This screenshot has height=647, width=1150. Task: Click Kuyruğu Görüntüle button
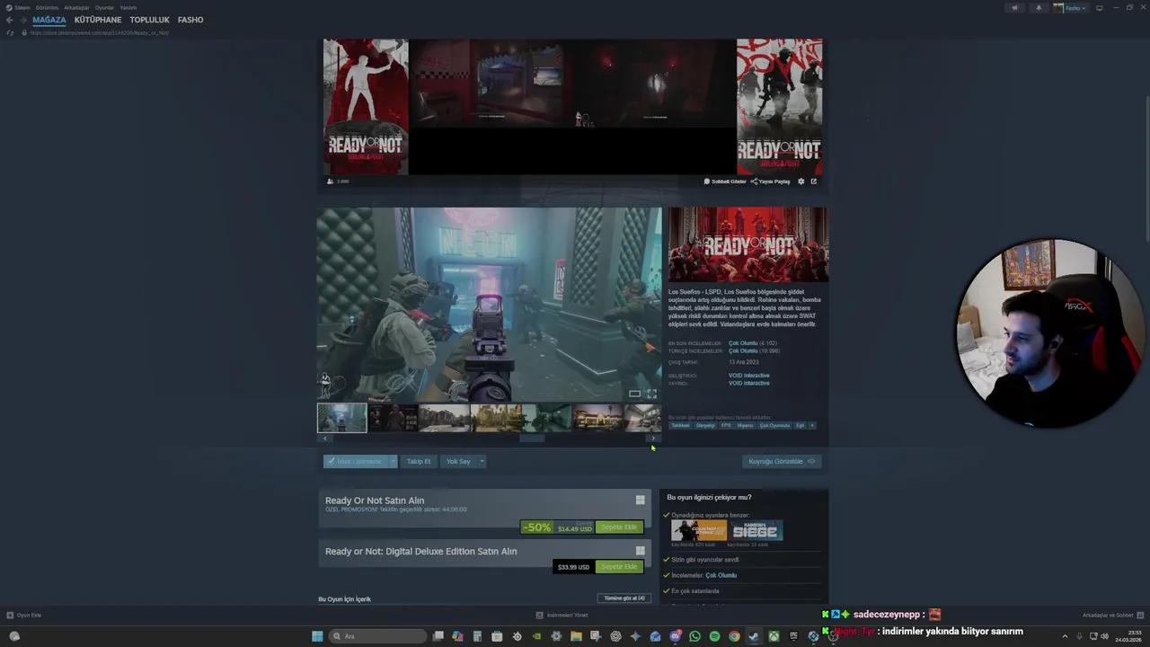click(782, 461)
